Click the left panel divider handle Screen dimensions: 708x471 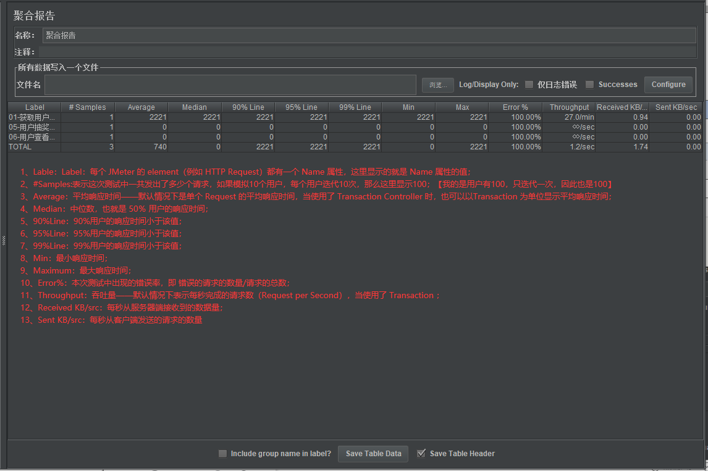(x=4, y=241)
